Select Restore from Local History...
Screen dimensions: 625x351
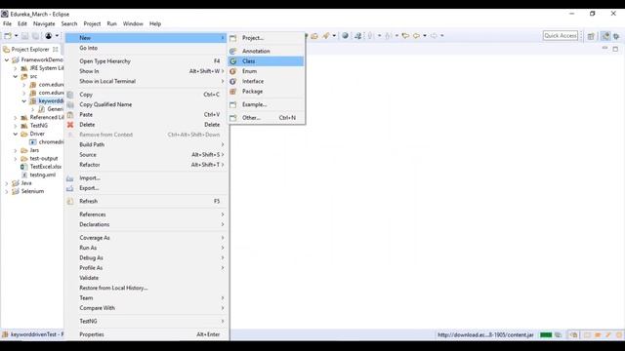click(146, 289)
